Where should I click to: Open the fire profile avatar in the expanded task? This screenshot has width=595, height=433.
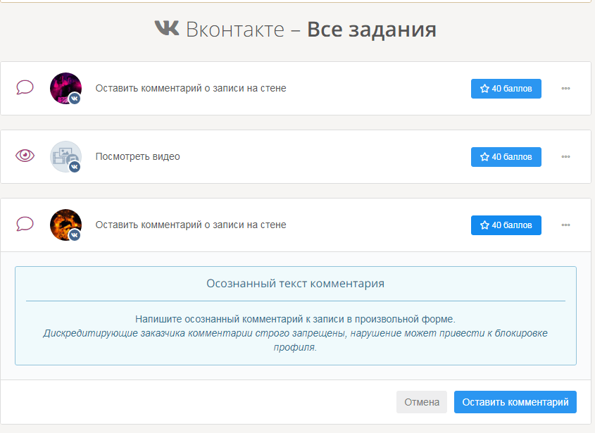64,223
